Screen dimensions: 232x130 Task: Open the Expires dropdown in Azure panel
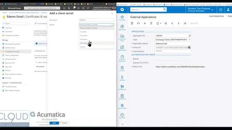tap(96, 25)
